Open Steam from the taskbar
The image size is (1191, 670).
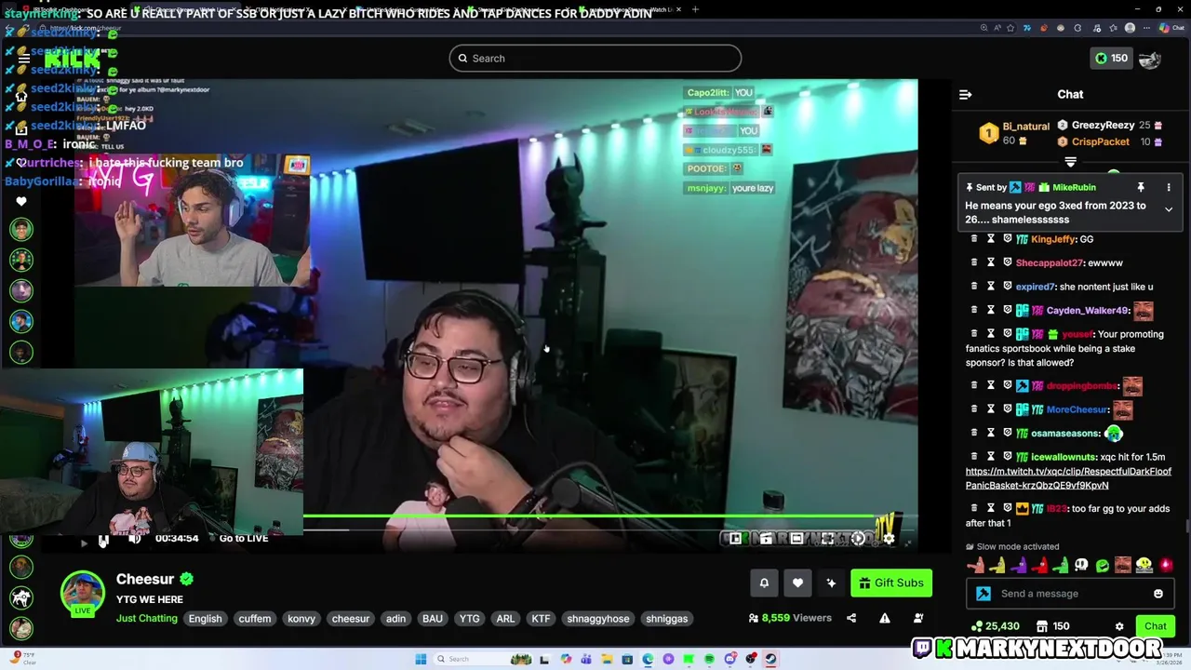click(x=771, y=659)
